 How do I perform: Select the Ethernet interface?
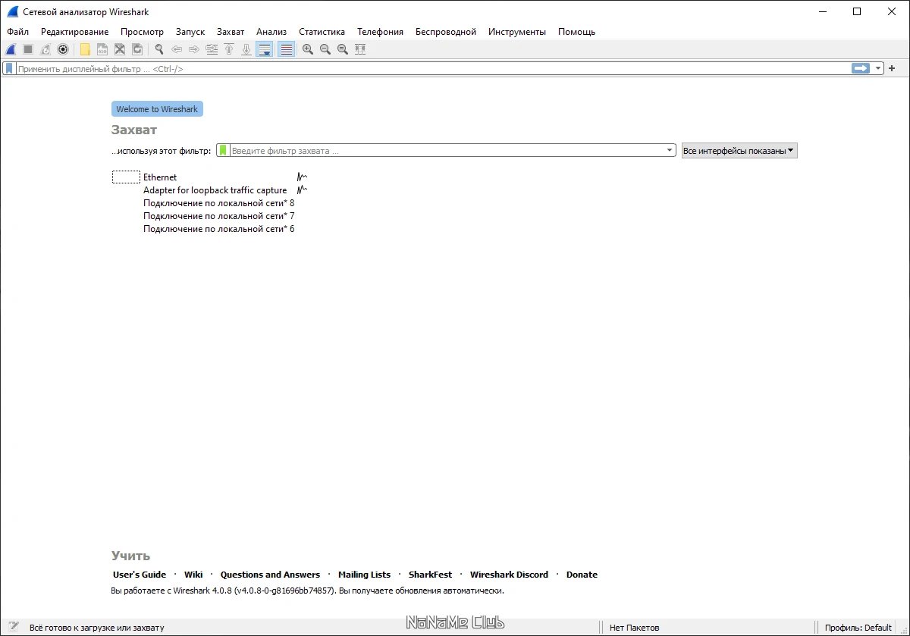160,177
